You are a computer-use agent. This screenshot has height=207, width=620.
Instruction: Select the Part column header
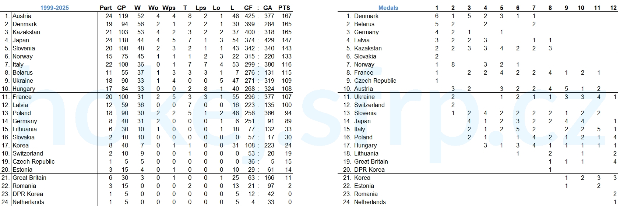pos(106,8)
